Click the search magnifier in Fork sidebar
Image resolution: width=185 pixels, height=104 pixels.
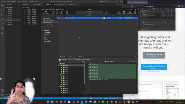coord(52,25)
